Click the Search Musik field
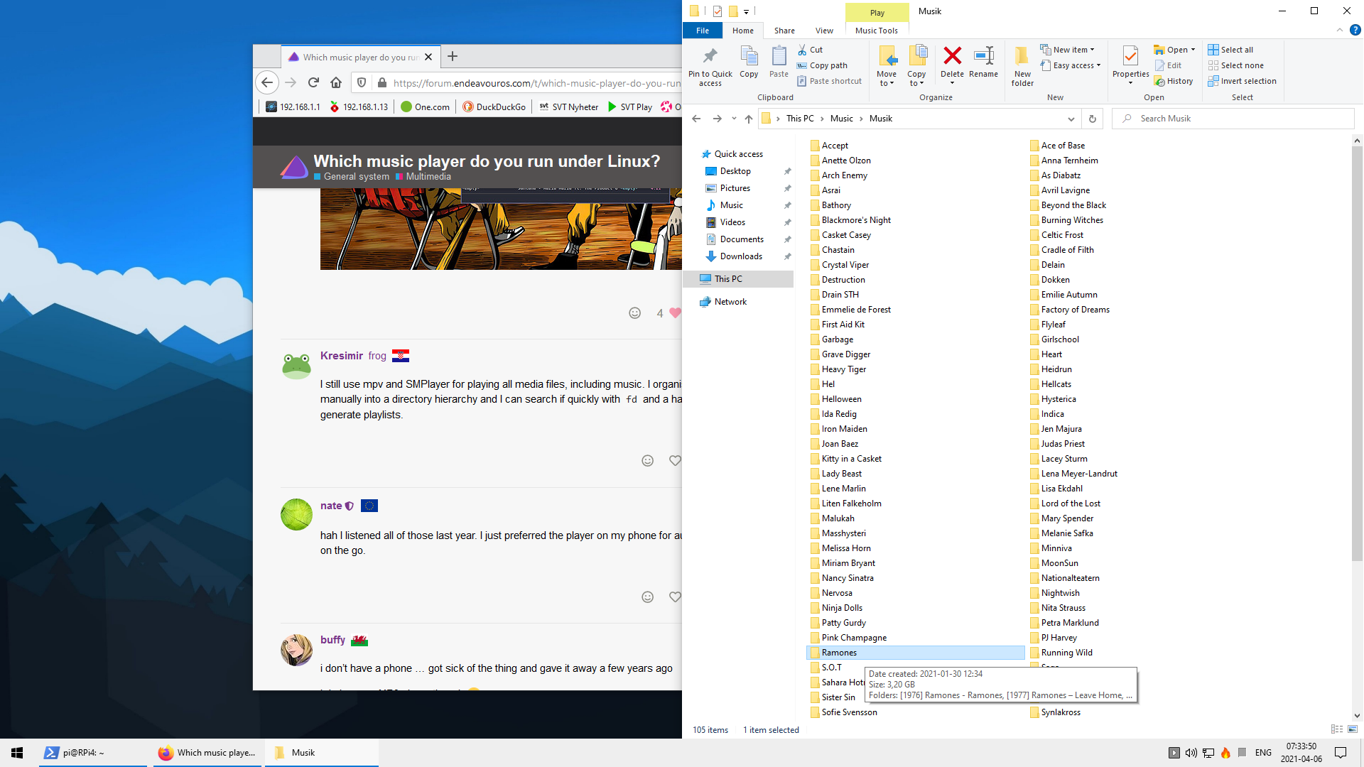 pyautogui.click(x=1233, y=119)
